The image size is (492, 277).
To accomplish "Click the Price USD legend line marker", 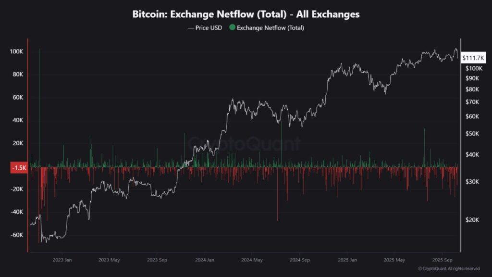I will coord(190,27).
